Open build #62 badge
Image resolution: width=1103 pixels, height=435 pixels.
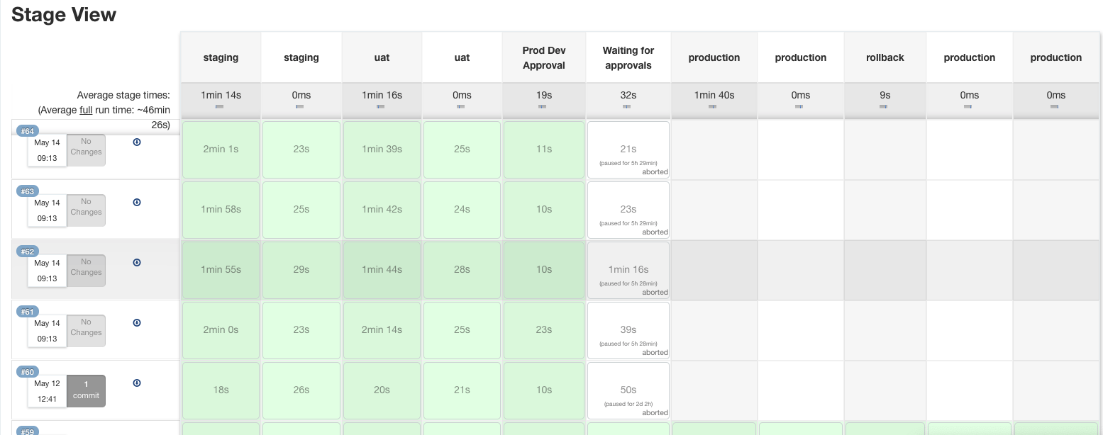[x=28, y=252]
